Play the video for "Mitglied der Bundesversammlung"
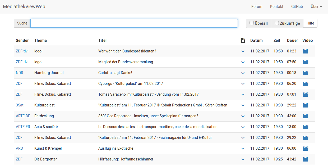This screenshot has width=328, height=166. click(x=305, y=62)
